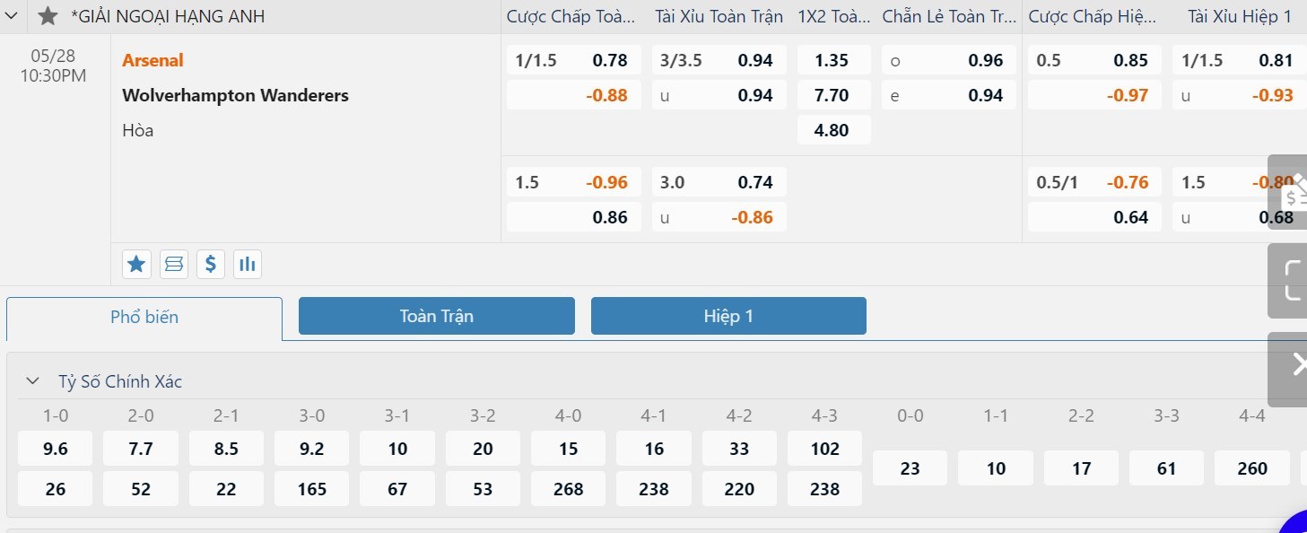The height and width of the screenshot is (533, 1307).
Task: Collapse the Tỷ Số Chính Xác section
Action: (x=33, y=381)
